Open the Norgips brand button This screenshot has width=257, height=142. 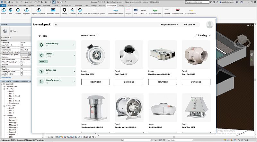(128, 11)
